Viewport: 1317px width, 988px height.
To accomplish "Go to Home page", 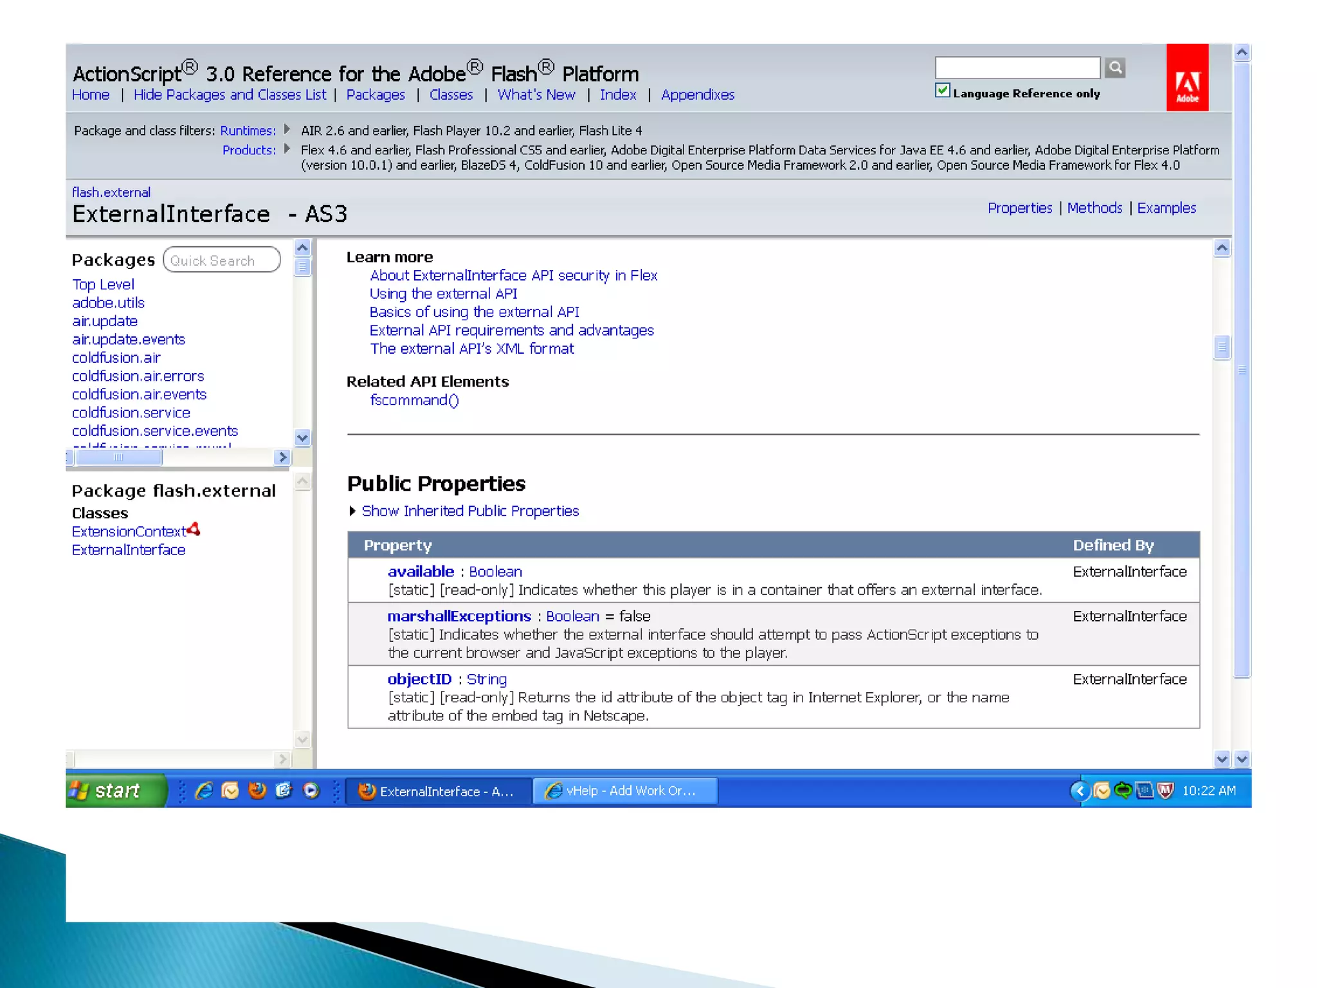I will [x=91, y=95].
